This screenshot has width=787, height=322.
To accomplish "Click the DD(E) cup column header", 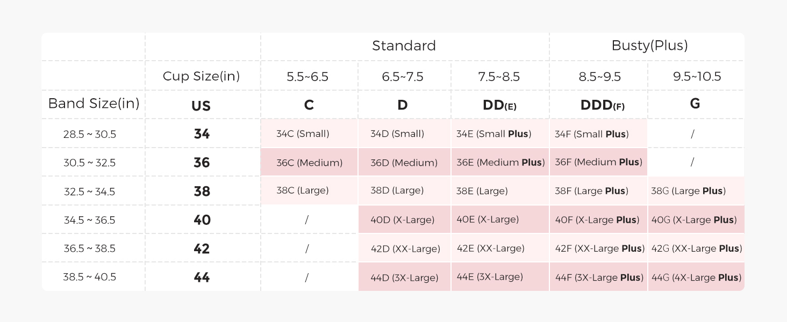I will coord(499,105).
